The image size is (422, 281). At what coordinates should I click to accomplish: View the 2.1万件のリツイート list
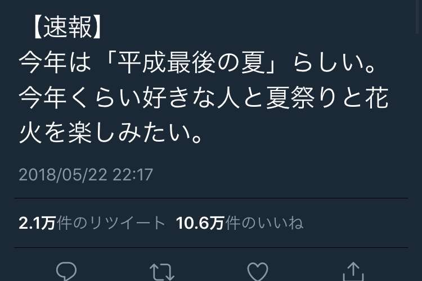click(x=92, y=223)
